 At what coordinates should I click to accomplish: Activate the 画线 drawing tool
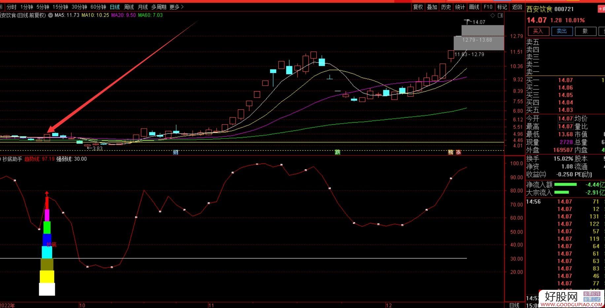pyautogui.click(x=474, y=7)
